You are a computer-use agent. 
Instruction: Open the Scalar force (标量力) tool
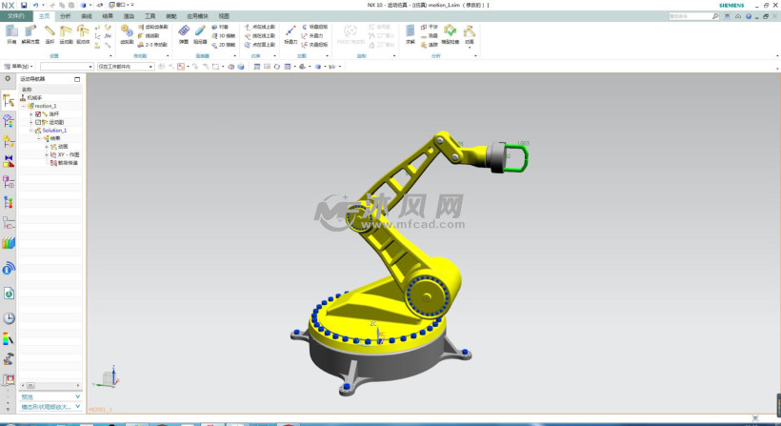tap(290, 33)
